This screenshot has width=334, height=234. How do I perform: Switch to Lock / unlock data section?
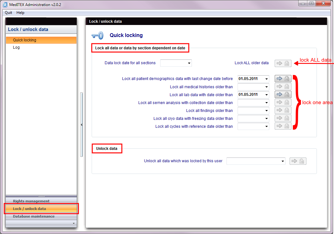tap(41, 208)
